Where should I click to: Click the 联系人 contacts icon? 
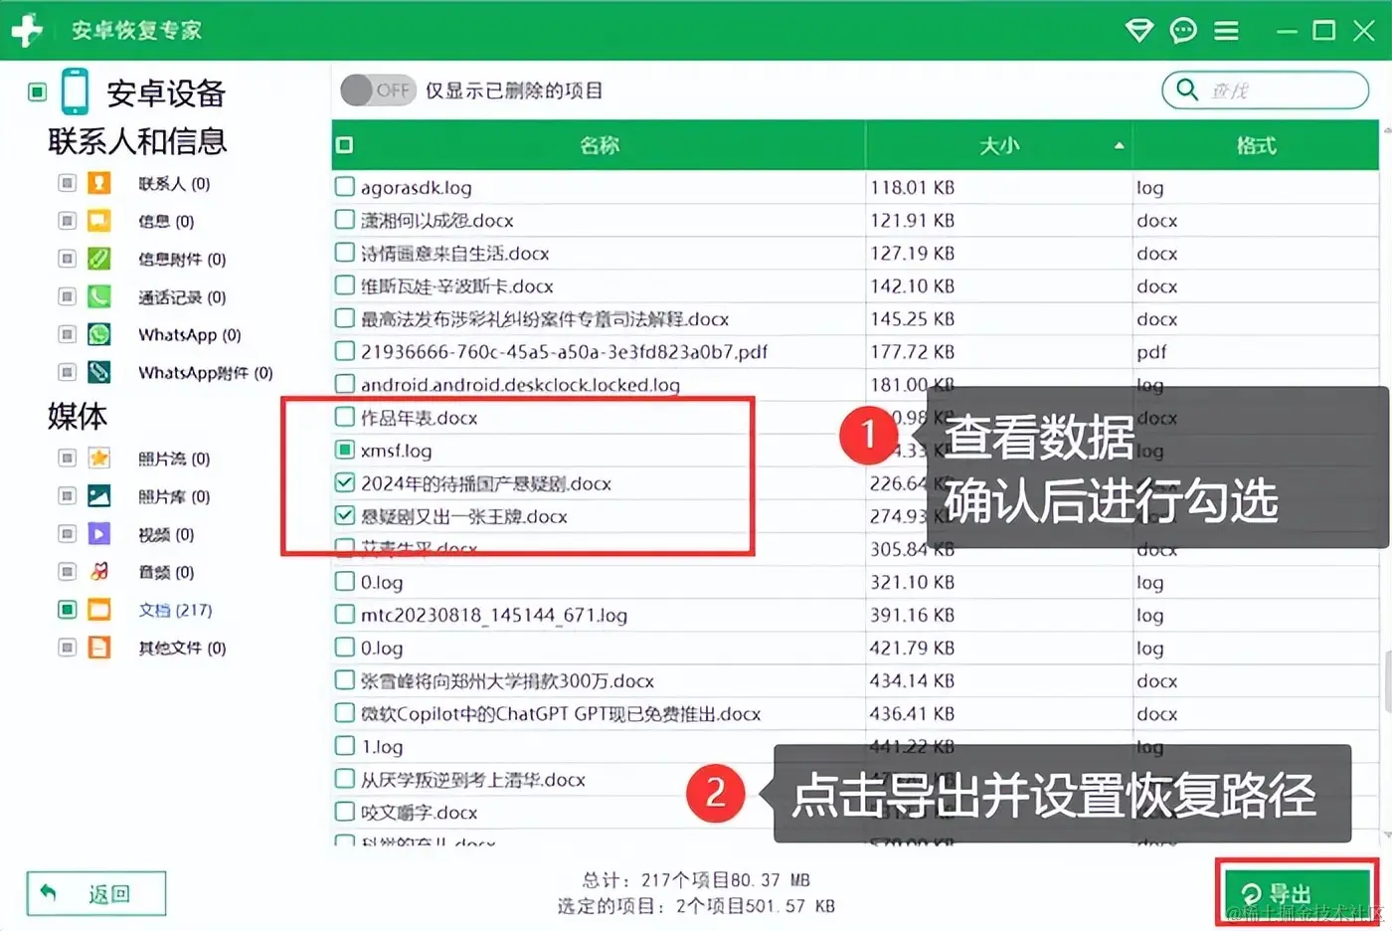[x=99, y=183]
